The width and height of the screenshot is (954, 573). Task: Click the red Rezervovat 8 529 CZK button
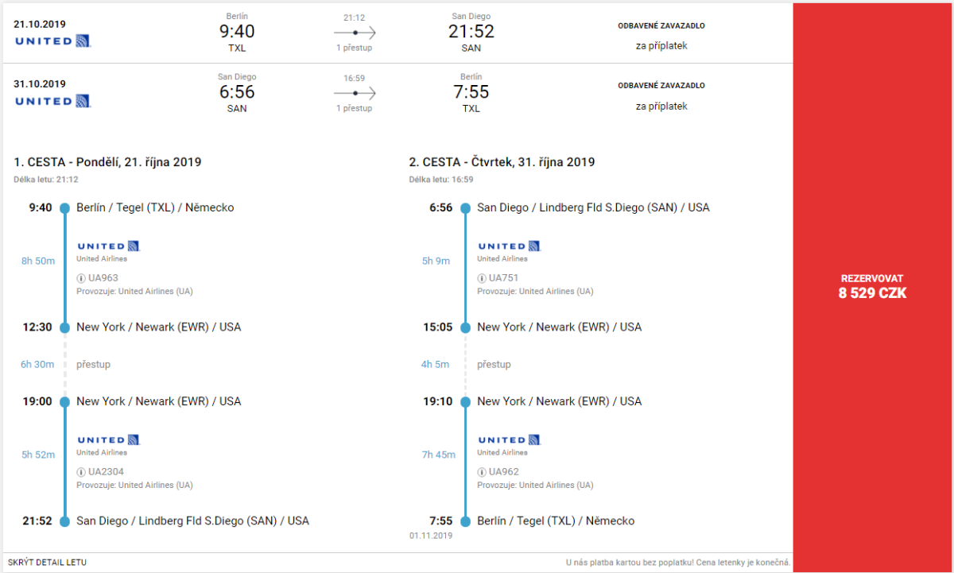tap(873, 286)
